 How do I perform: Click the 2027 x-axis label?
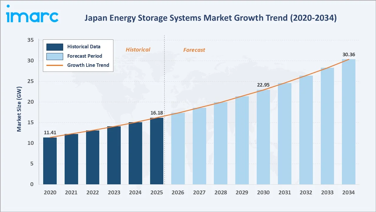199,193
